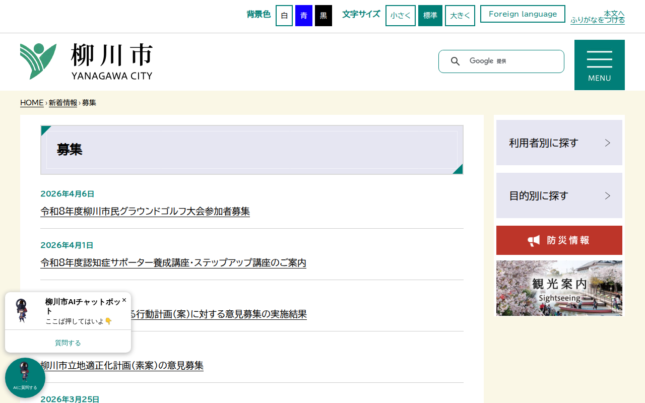645x403 pixels.
Task: Open the 防災情報 disaster info banner
Action: click(x=559, y=240)
